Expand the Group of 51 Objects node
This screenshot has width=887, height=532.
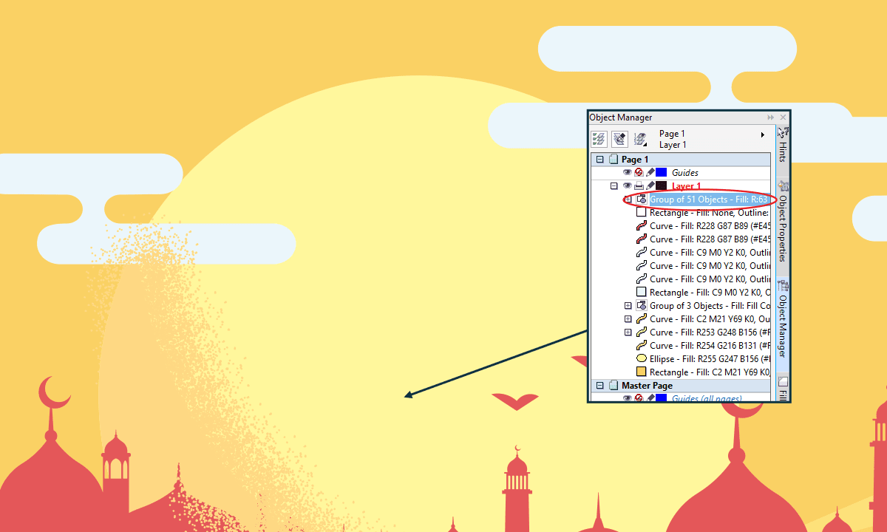tap(628, 199)
